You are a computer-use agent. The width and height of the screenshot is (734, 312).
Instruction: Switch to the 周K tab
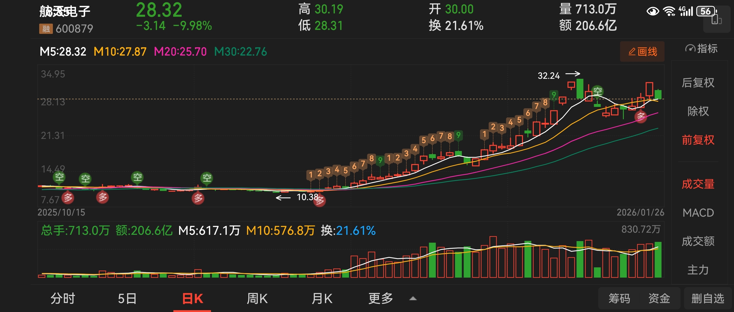pos(257,299)
